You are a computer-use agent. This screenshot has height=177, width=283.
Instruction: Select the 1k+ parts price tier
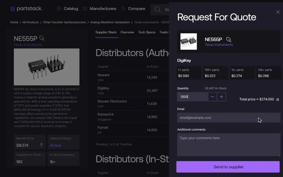tap(242, 73)
